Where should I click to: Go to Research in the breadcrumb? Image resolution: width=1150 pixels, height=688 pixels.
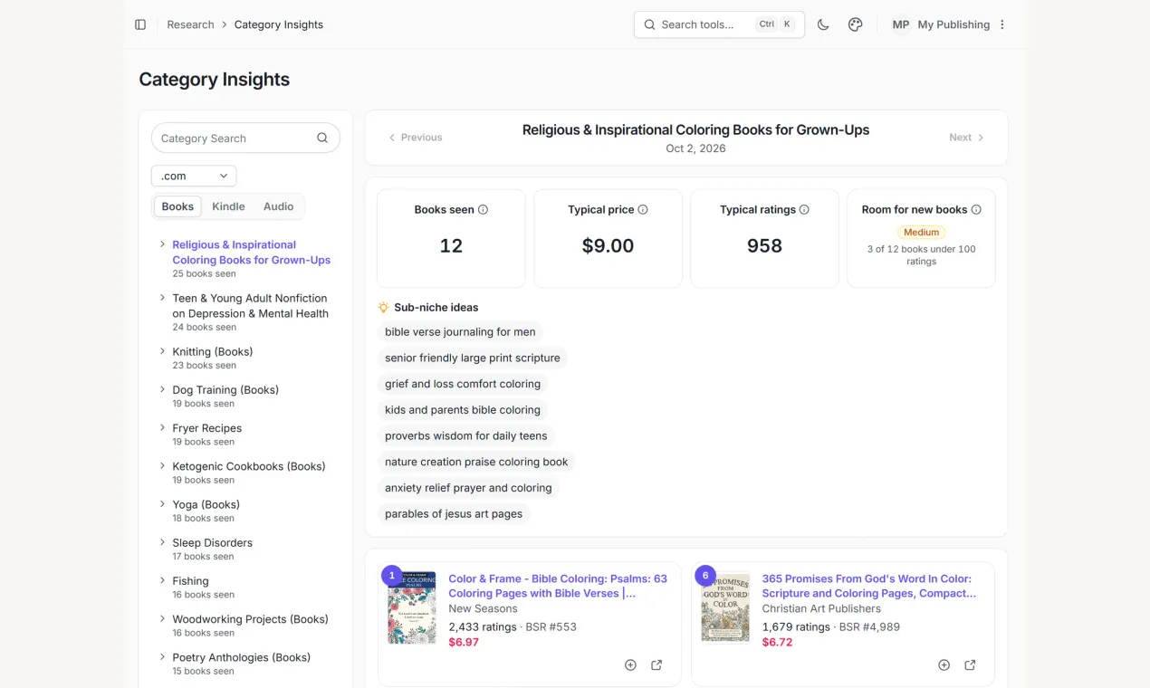click(x=190, y=24)
